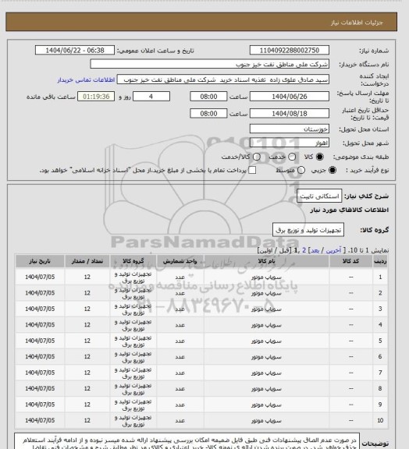Select the کالا/خدمت radio button
The image size is (409, 449).
[257, 157]
